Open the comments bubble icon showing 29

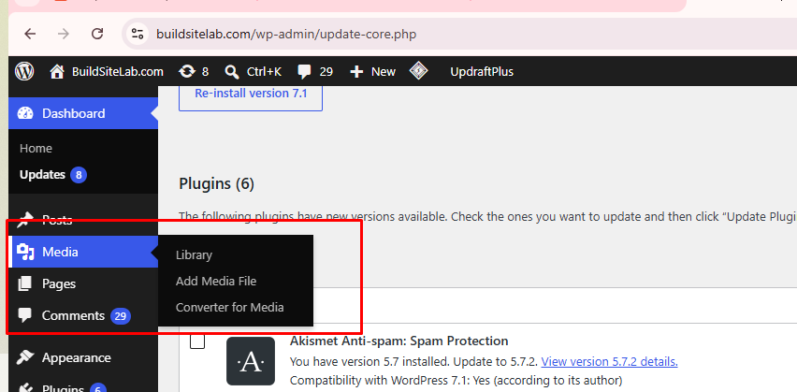(x=304, y=72)
